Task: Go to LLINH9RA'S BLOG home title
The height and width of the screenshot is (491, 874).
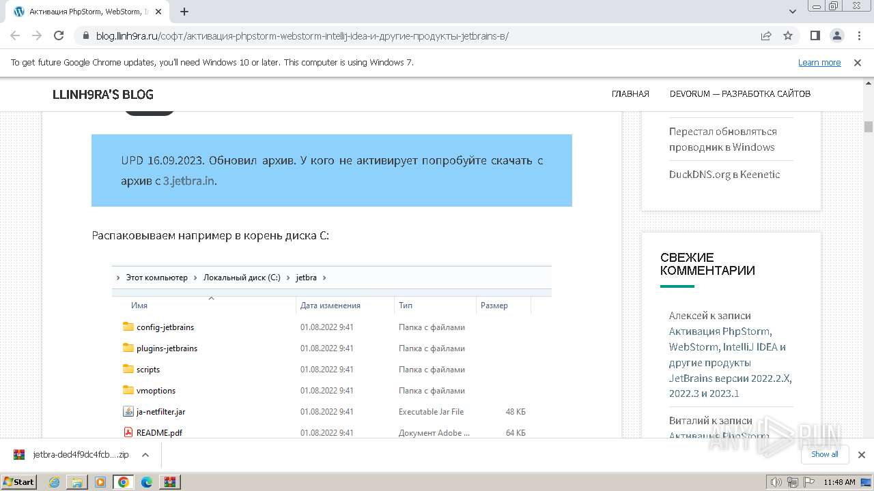Action: pos(103,94)
